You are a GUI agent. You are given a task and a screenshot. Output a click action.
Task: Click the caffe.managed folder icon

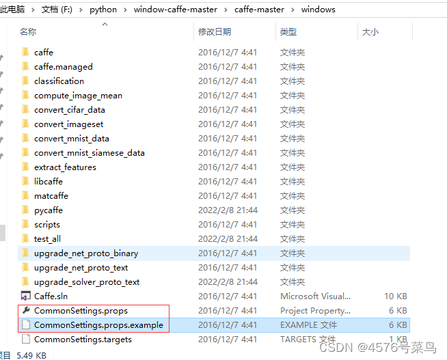pyautogui.click(x=25, y=66)
